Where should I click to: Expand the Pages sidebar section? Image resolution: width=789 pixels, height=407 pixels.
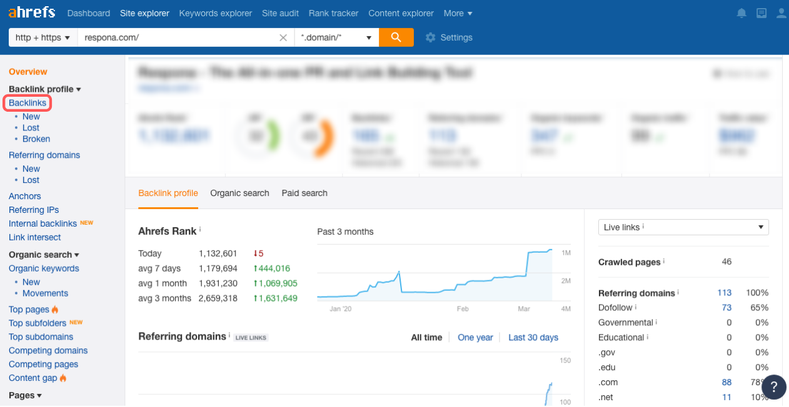(25, 395)
